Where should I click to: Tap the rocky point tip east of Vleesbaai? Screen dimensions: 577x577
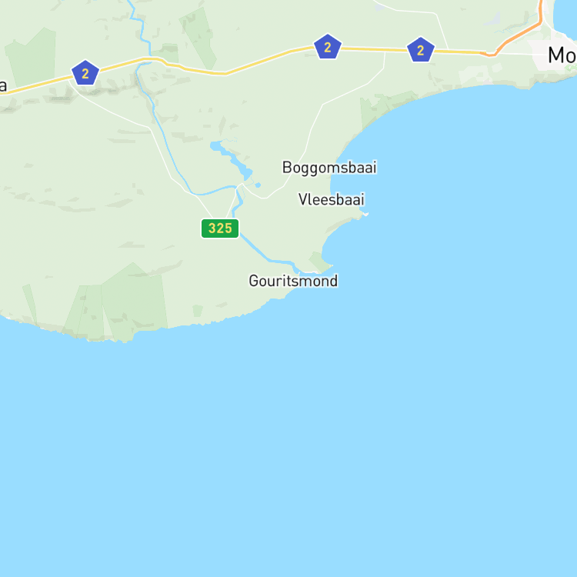pos(365,214)
